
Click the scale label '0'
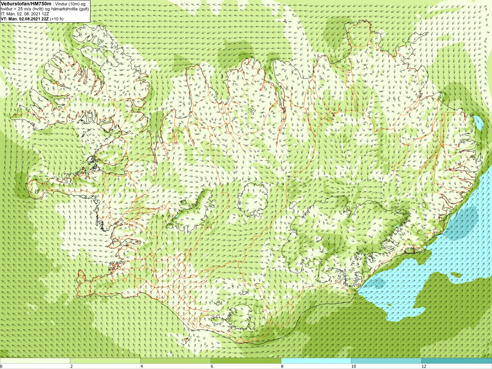(x=2, y=366)
